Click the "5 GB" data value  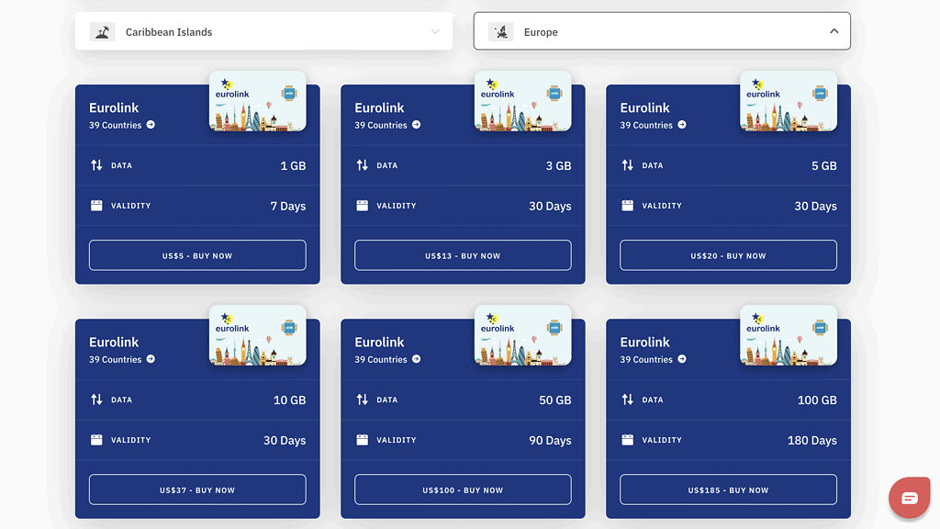(x=824, y=166)
